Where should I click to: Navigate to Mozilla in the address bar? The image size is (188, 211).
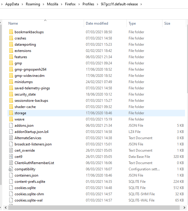click(x=53, y=4)
